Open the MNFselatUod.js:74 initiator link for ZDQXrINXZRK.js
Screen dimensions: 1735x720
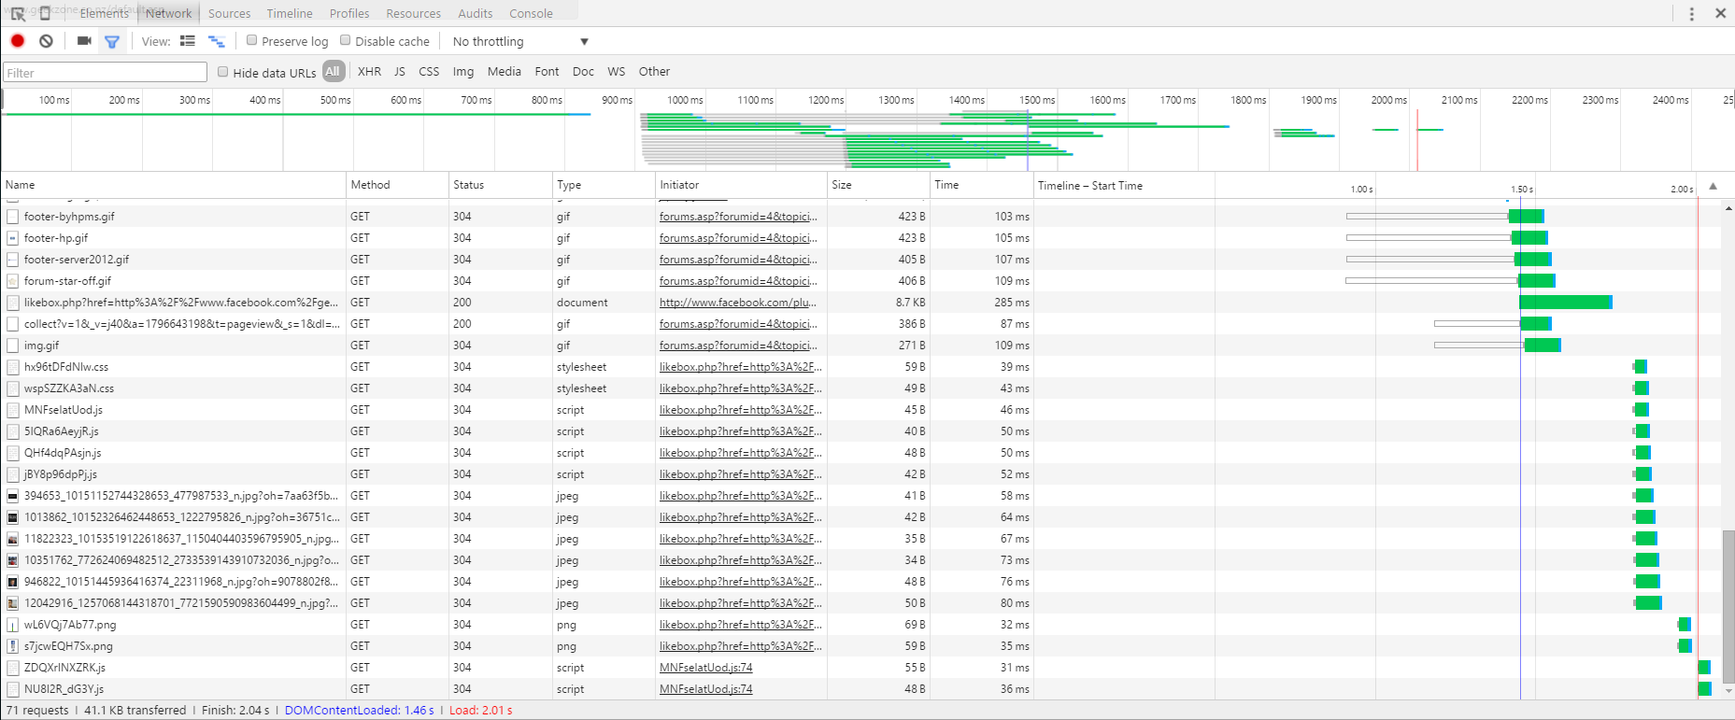pyautogui.click(x=705, y=668)
